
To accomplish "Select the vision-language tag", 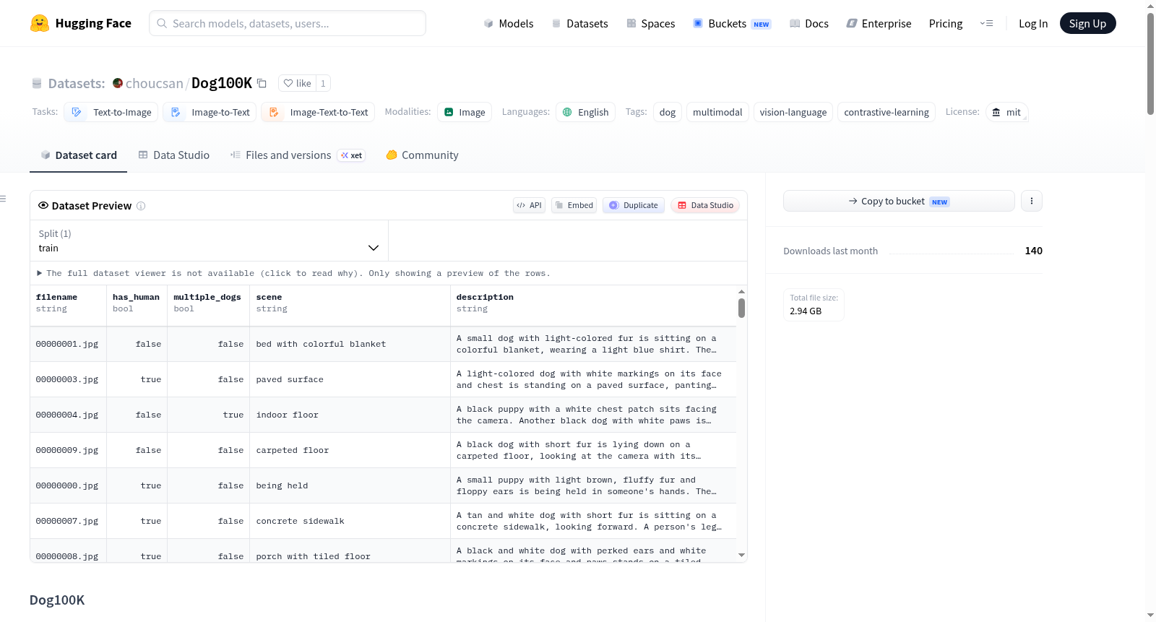I will click(x=793, y=112).
